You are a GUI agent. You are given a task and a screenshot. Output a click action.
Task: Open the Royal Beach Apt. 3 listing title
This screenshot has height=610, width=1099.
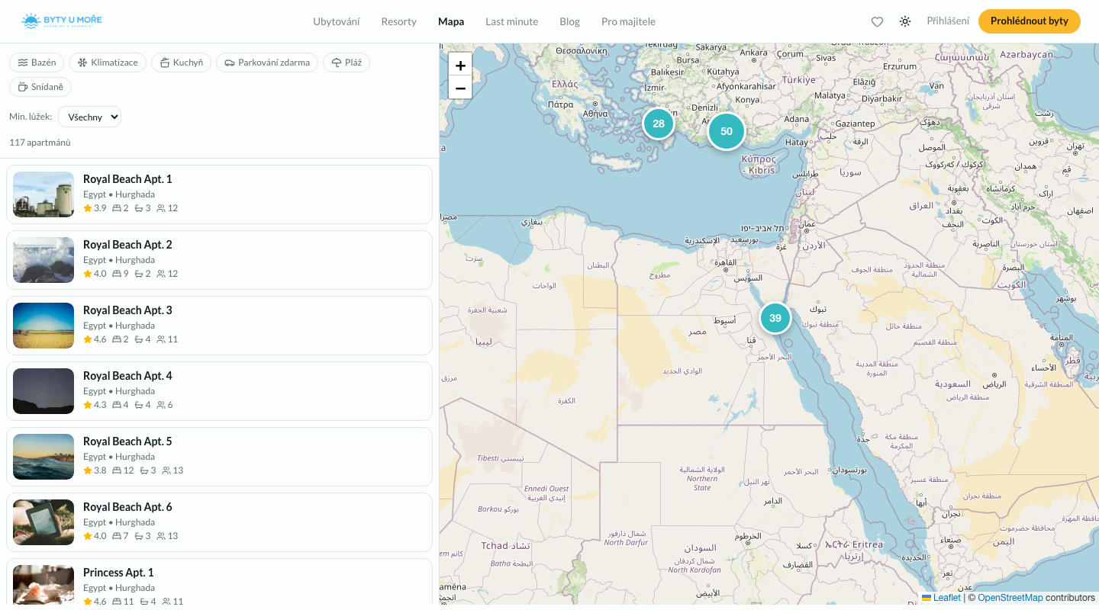click(127, 310)
